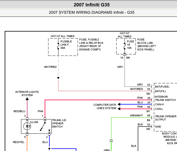177x151 pixels.
Task: Click 'FUSE, FUSIBLE LINK & RELAY BOX' description
Action: click(91, 45)
